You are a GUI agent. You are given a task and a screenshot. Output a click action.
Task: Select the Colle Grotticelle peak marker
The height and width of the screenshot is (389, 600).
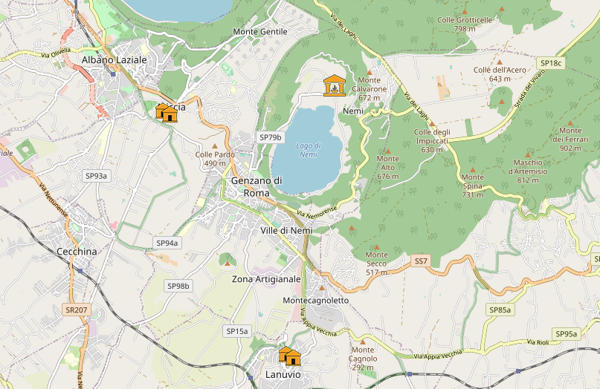tap(465, 12)
